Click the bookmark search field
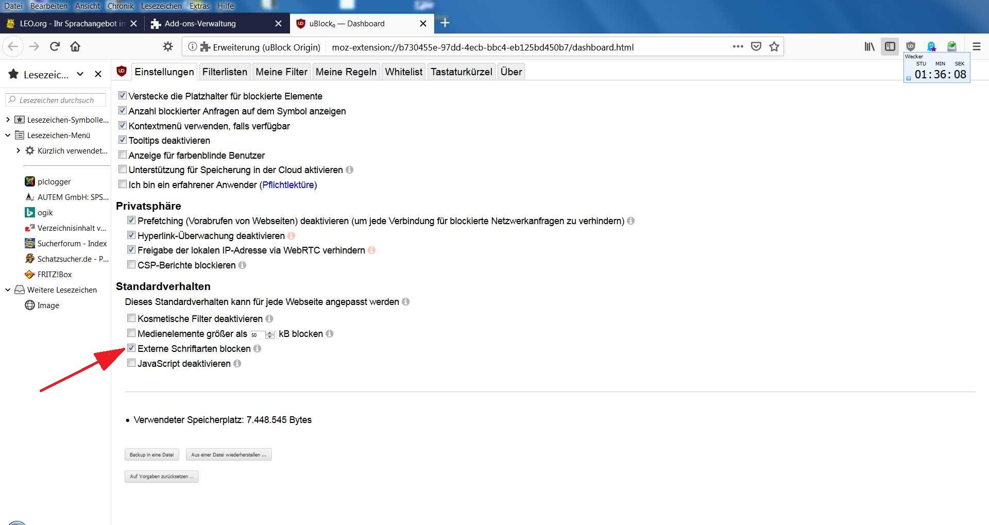Image resolution: width=989 pixels, height=525 pixels. [x=56, y=100]
